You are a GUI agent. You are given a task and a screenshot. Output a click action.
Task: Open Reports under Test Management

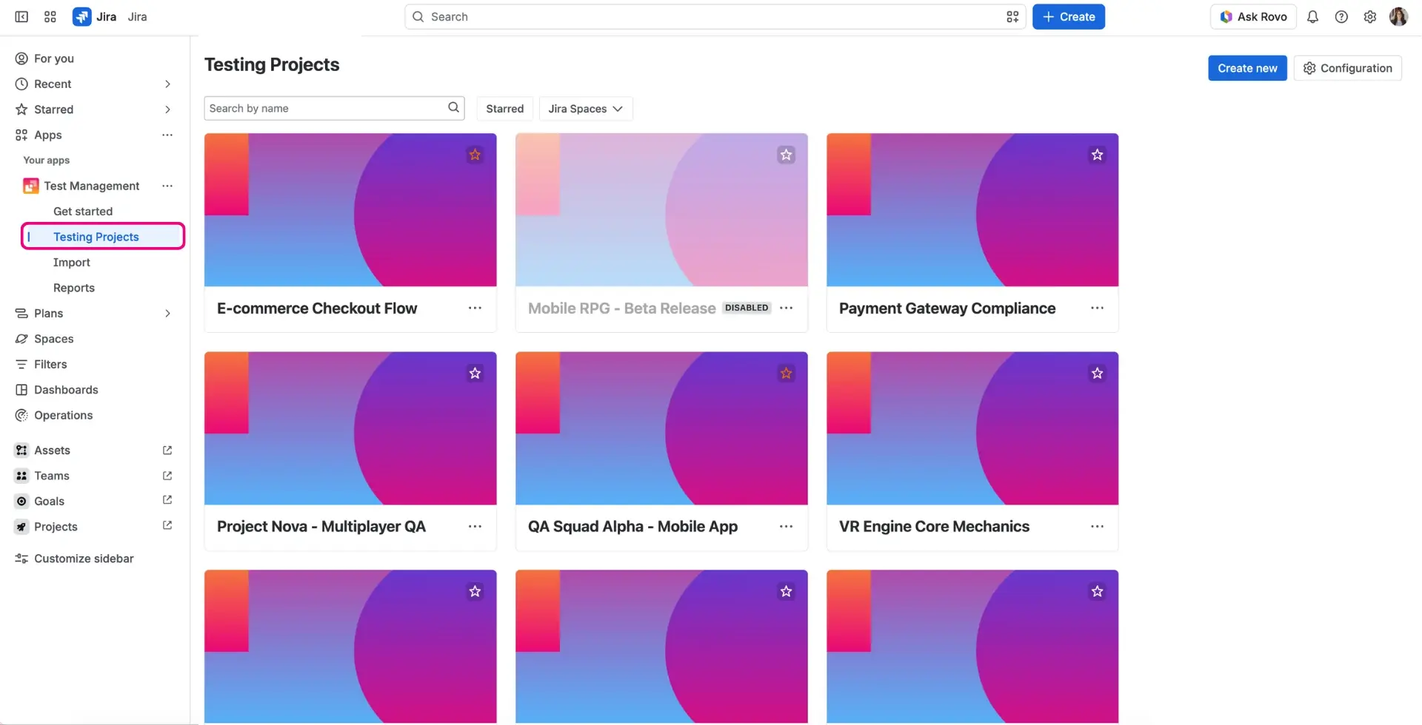coord(74,288)
